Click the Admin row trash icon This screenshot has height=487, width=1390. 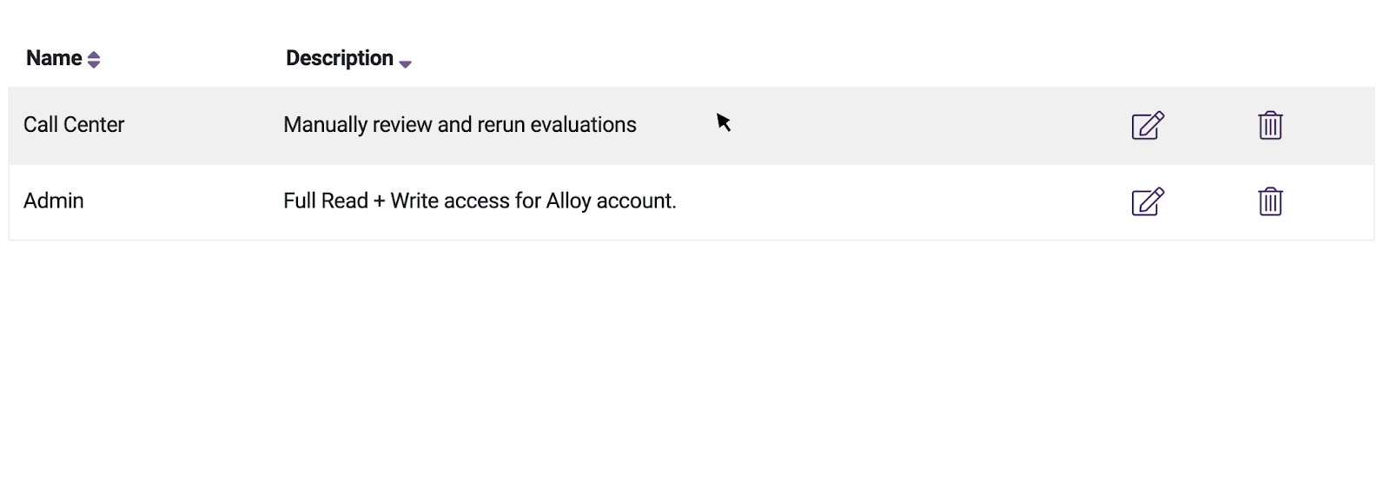tap(1270, 201)
